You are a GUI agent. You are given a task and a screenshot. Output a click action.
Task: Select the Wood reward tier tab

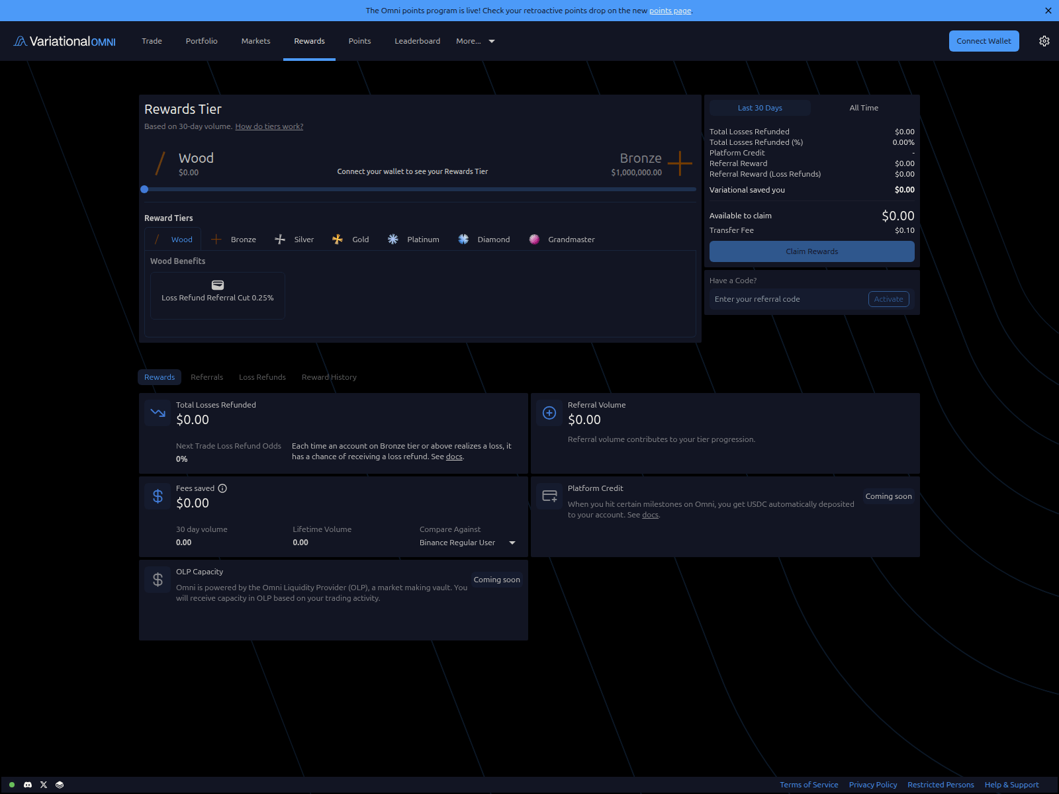pyautogui.click(x=173, y=240)
